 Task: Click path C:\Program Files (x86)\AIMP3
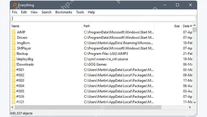tap(106, 54)
